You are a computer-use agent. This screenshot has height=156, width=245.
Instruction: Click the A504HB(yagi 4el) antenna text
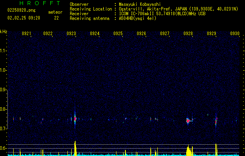(137, 18)
